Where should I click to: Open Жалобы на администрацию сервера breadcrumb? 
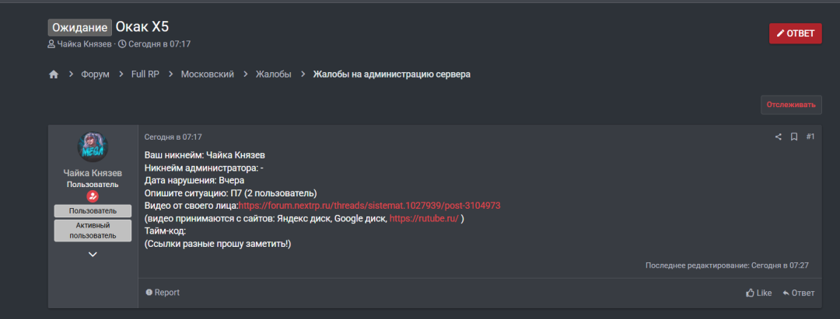pyautogui.click(x=391, y=75)
